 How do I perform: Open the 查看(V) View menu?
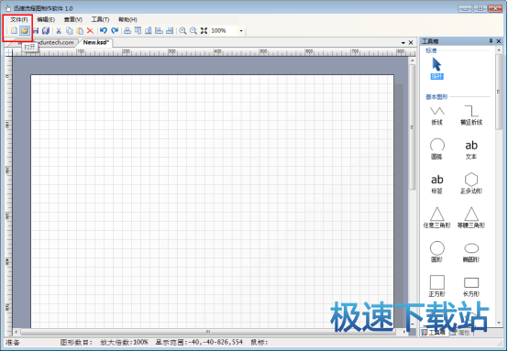(72, 20)
